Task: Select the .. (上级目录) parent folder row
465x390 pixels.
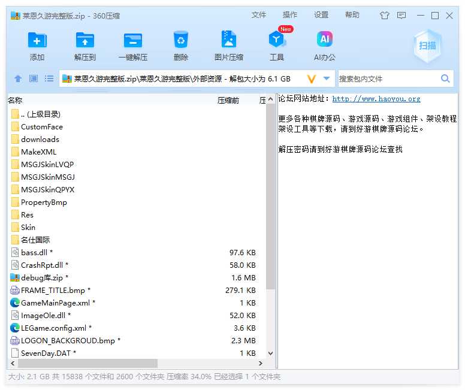Action: point(35,114)
